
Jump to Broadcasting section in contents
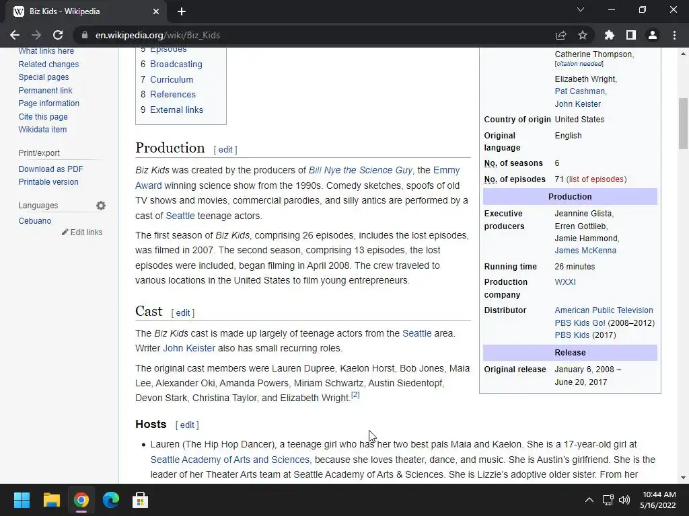click(x=176, y=64)
